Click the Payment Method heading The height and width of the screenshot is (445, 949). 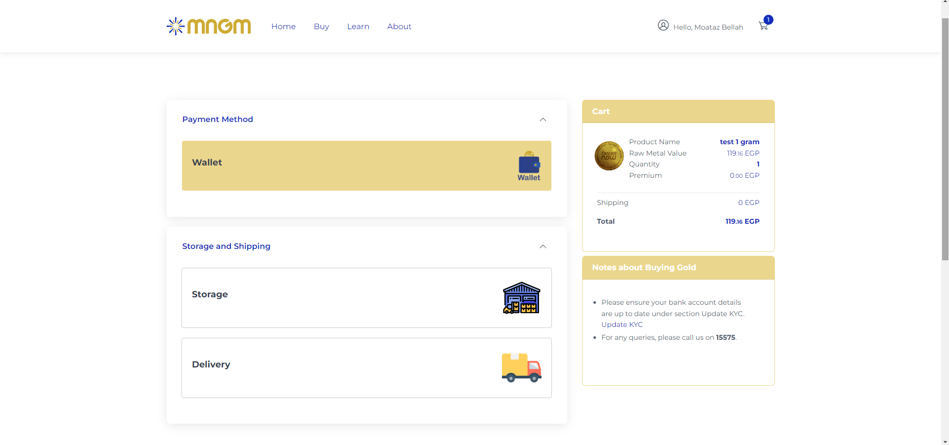point(218,120)
